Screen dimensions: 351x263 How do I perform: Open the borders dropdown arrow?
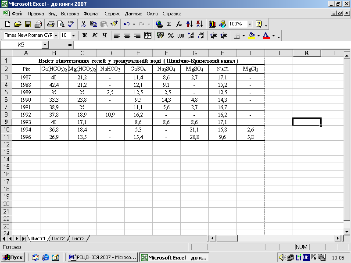pos(244,36)
